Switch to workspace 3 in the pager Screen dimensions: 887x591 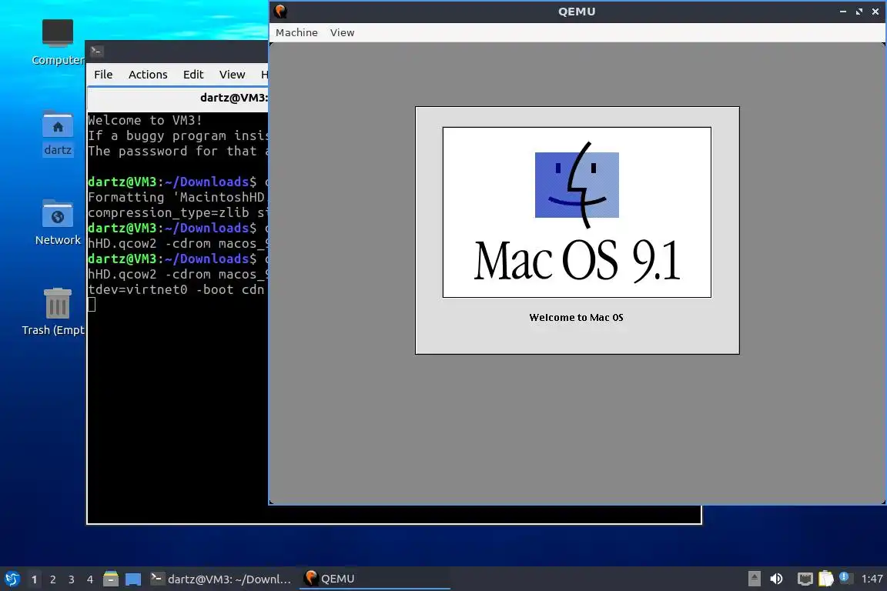(x=72, y=579)
